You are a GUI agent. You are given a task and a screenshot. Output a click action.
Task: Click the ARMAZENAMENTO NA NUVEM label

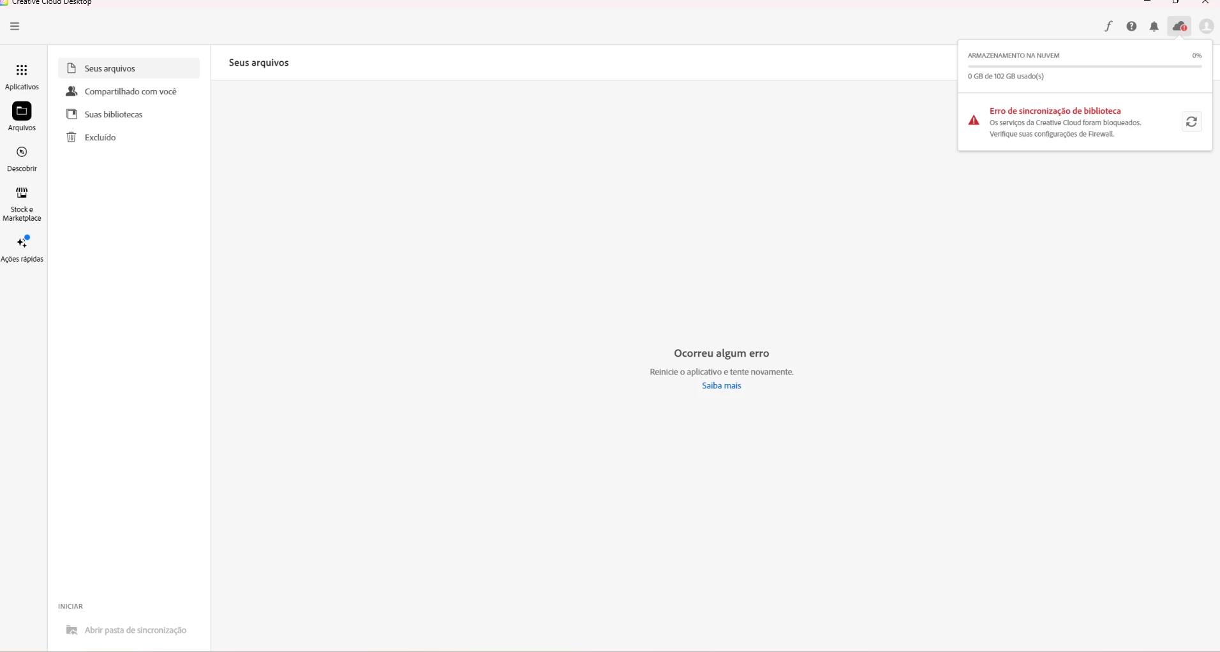coord(1013,56)
